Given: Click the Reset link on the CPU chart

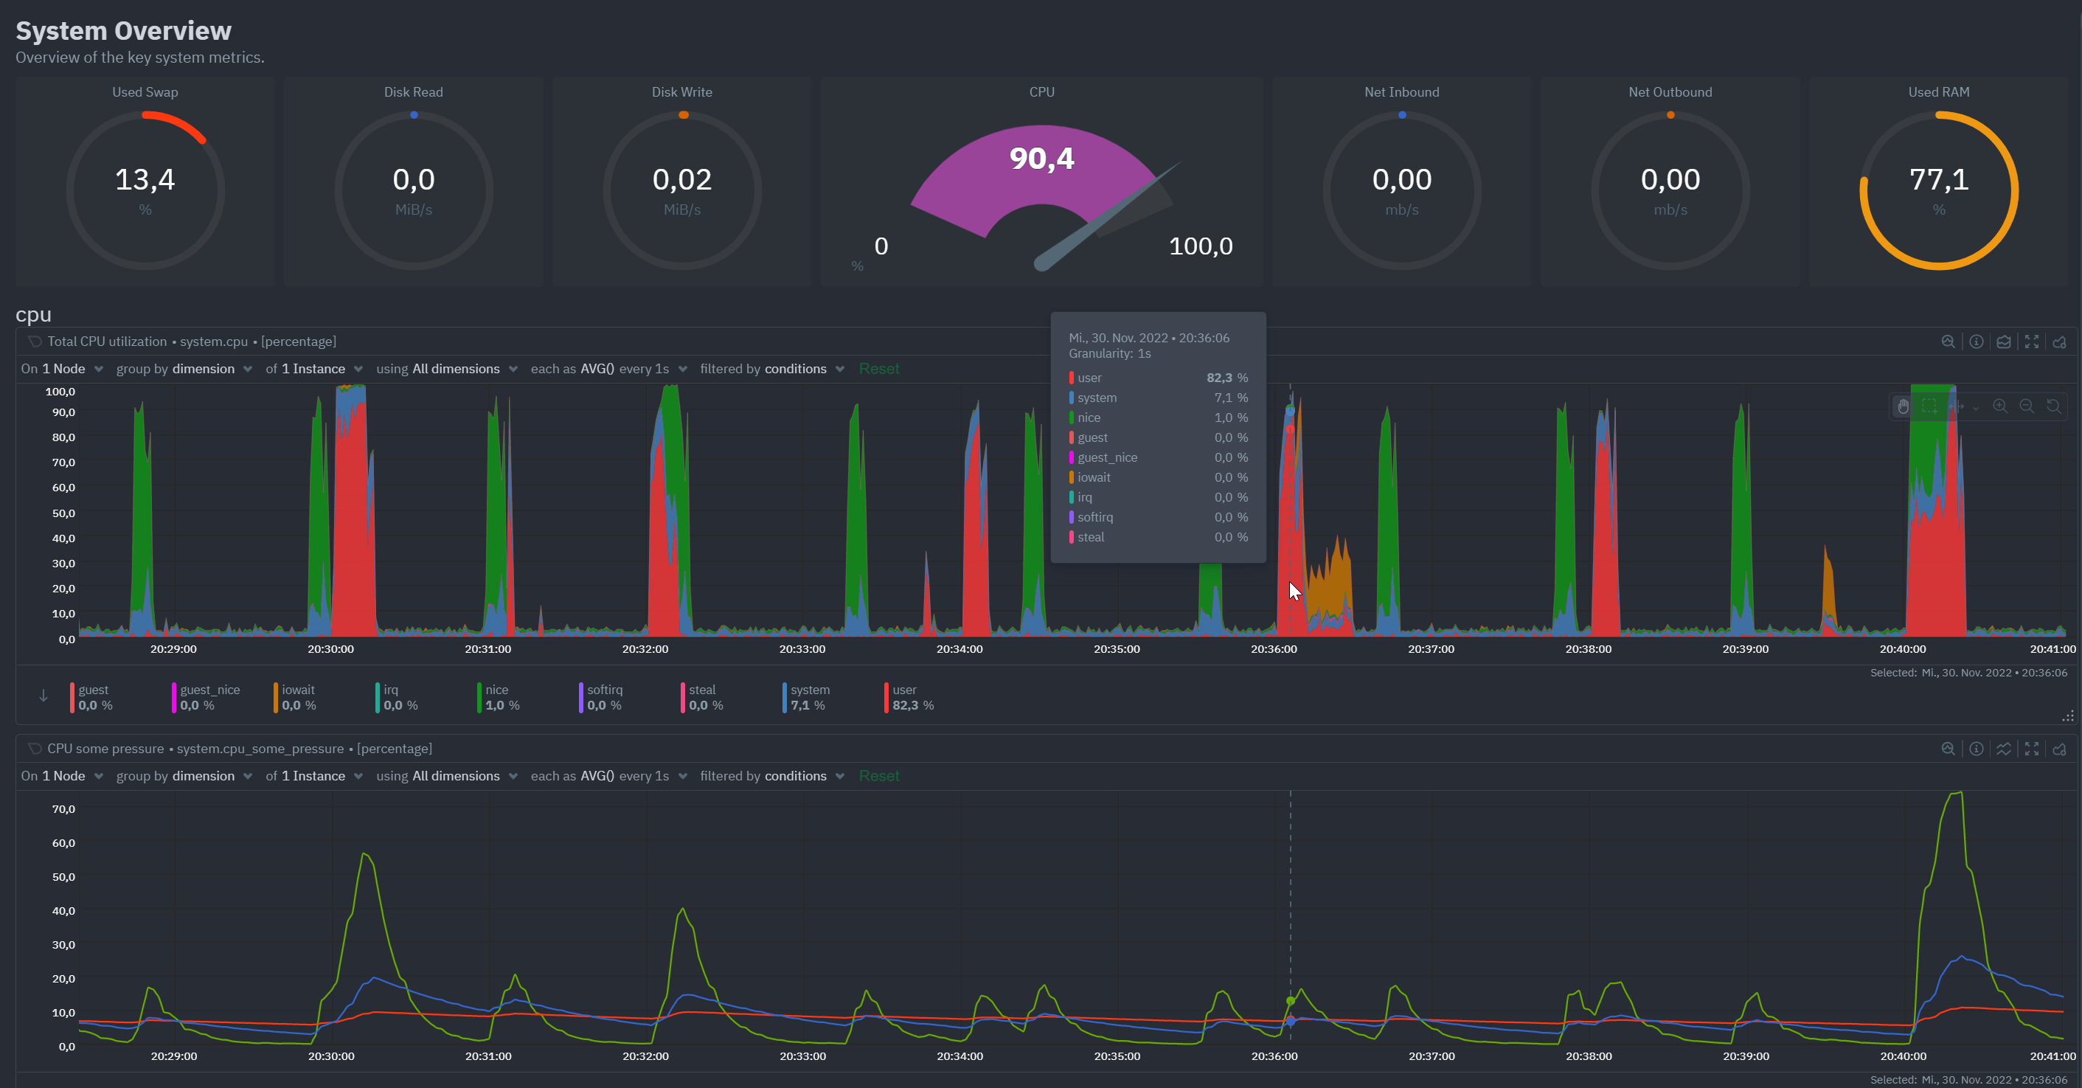Looking at the screenshot, I should [x=879, y=368].
